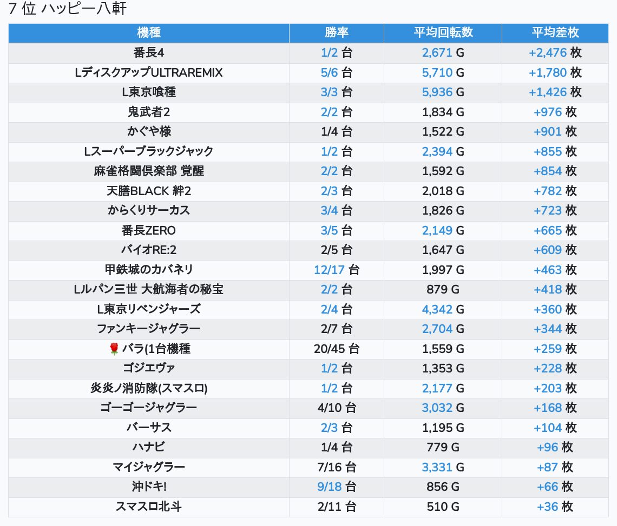Image resolution: width=617 pixels, height=526 pixels.
Task: Click the 9/18 win rate for 沖ドキ!
Action: point(329,487)
